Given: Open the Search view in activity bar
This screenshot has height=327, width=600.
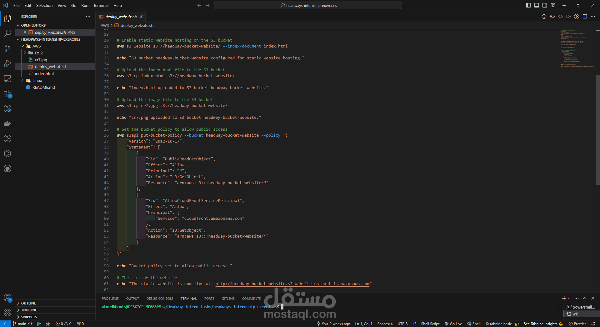Looking at the screenshot, I should 7,33.
